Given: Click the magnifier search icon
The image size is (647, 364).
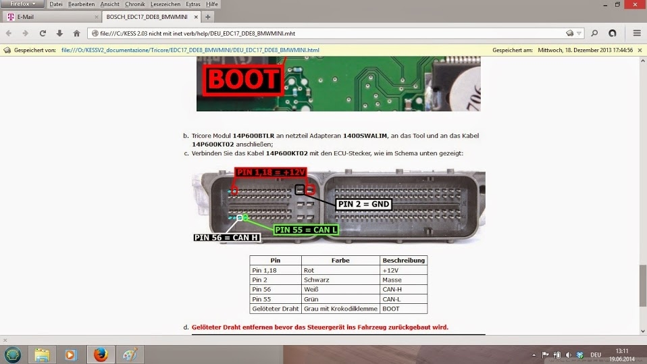Looking at the screenshot, I should tap(594, 34).
